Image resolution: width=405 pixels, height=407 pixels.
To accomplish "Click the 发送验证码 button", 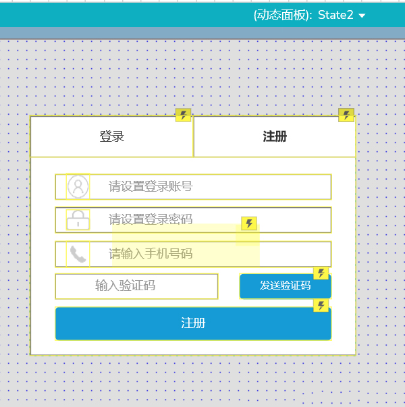I will point(286,286).
